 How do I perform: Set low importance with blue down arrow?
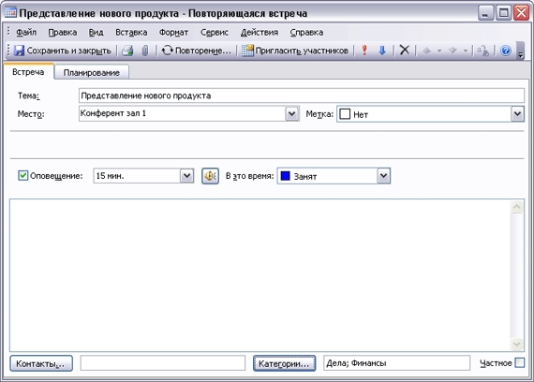[382, 51]
